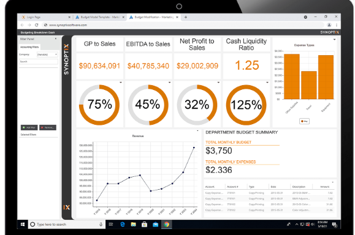Viewport: 355px width, 235px height.
Task: Open the Expense Types chart menu
Action: (x=334, y=40)
